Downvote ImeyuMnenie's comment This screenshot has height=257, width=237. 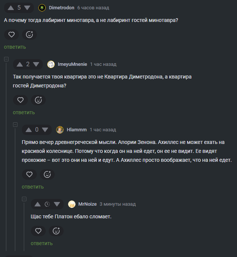coord(36,64)
